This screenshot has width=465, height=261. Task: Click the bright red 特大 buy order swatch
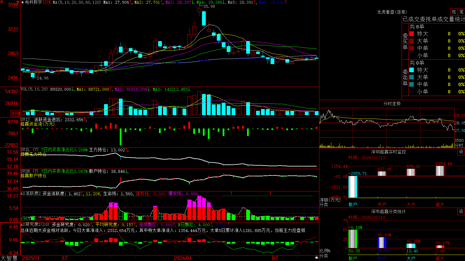(x=412, y=34)
